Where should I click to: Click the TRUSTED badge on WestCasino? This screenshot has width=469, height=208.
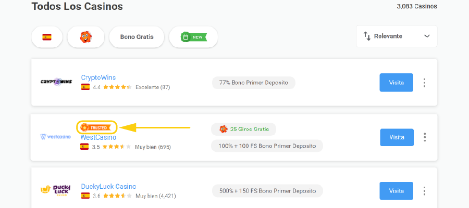pos(97,127)
